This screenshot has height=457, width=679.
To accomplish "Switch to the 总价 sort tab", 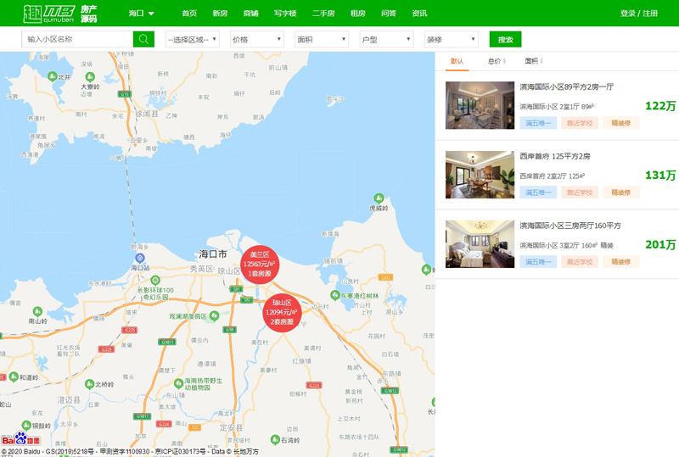I will click(496, 61).
